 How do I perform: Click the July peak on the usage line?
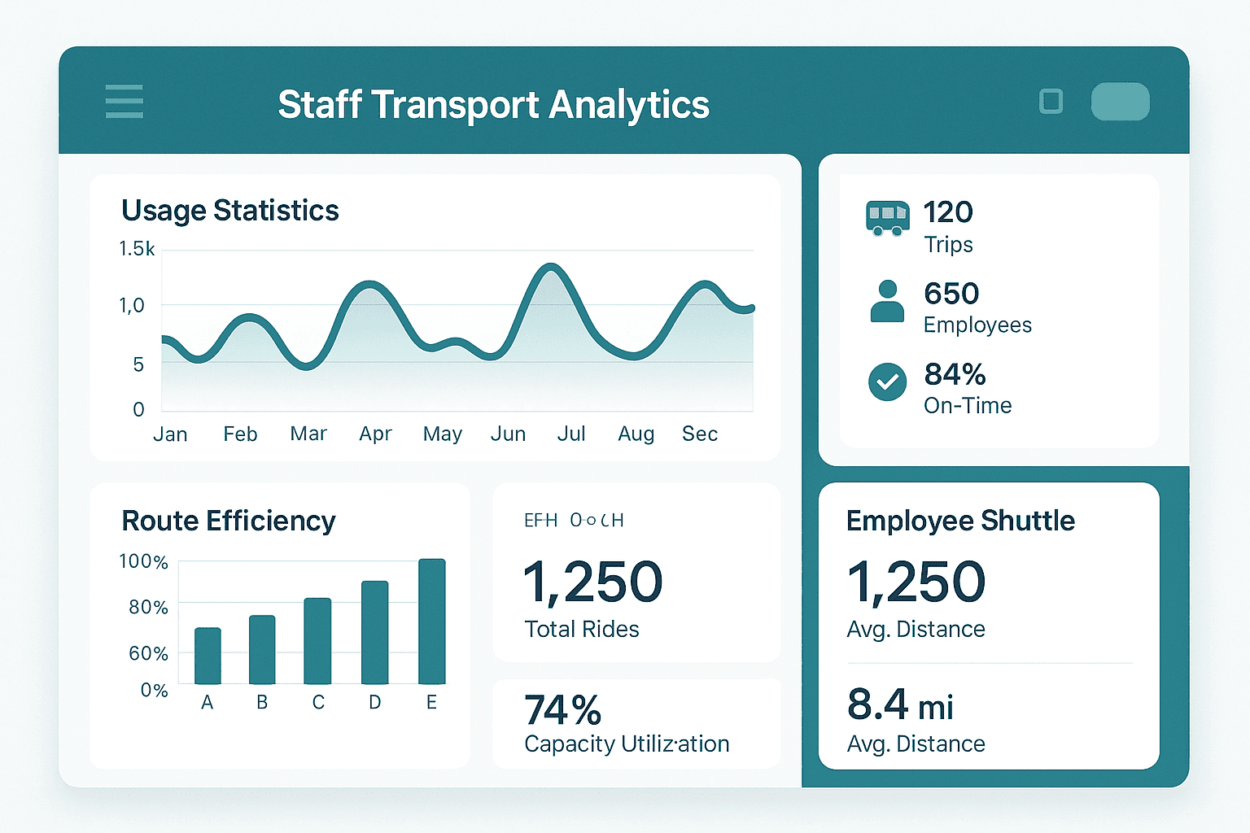tap(550, 268)
